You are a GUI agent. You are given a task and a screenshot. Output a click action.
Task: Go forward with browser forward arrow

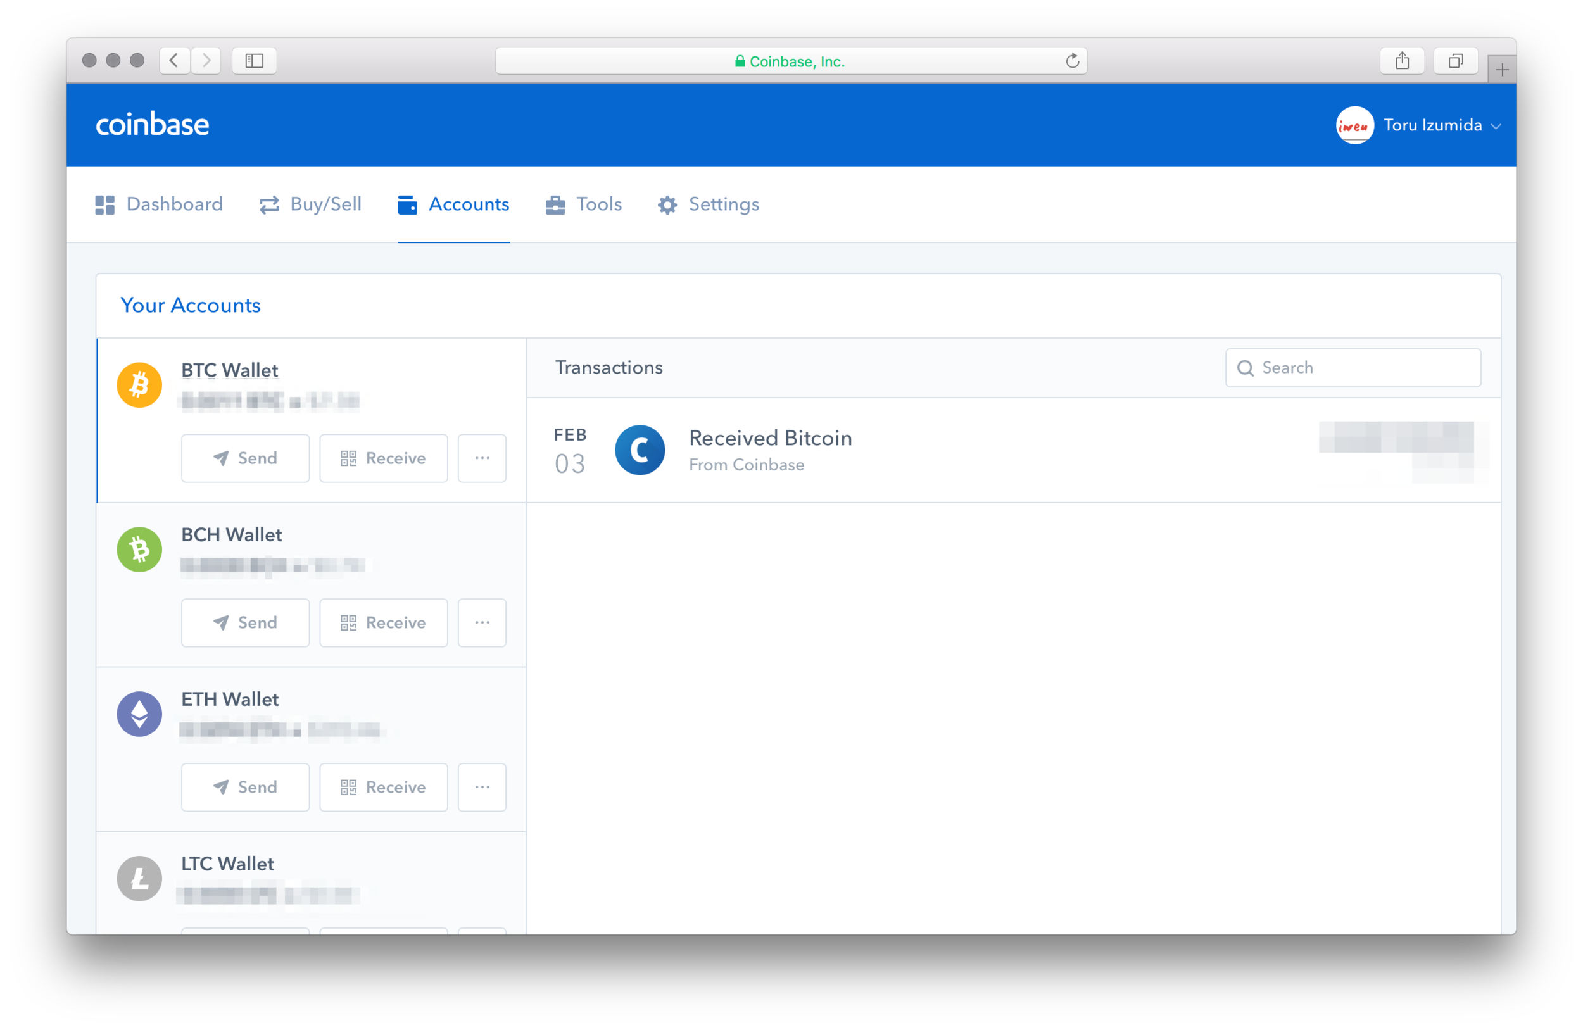[206, 61]
